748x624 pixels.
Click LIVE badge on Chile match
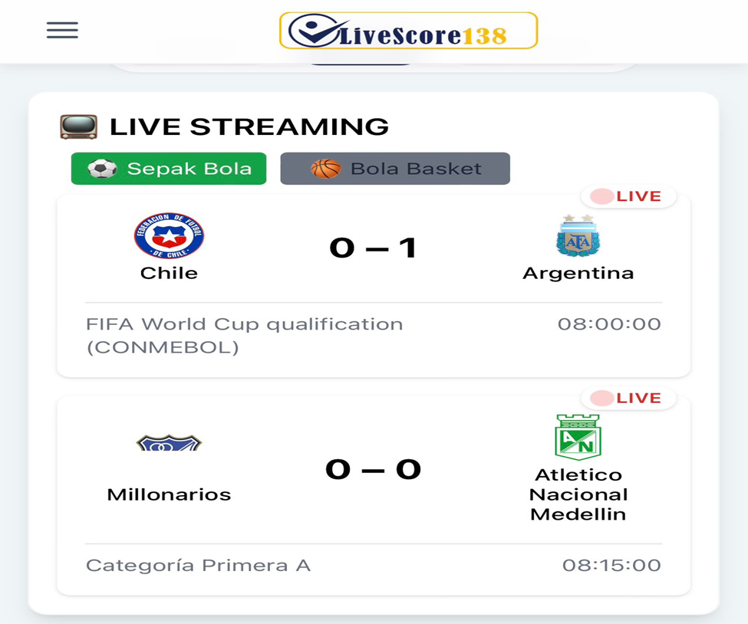628,196
